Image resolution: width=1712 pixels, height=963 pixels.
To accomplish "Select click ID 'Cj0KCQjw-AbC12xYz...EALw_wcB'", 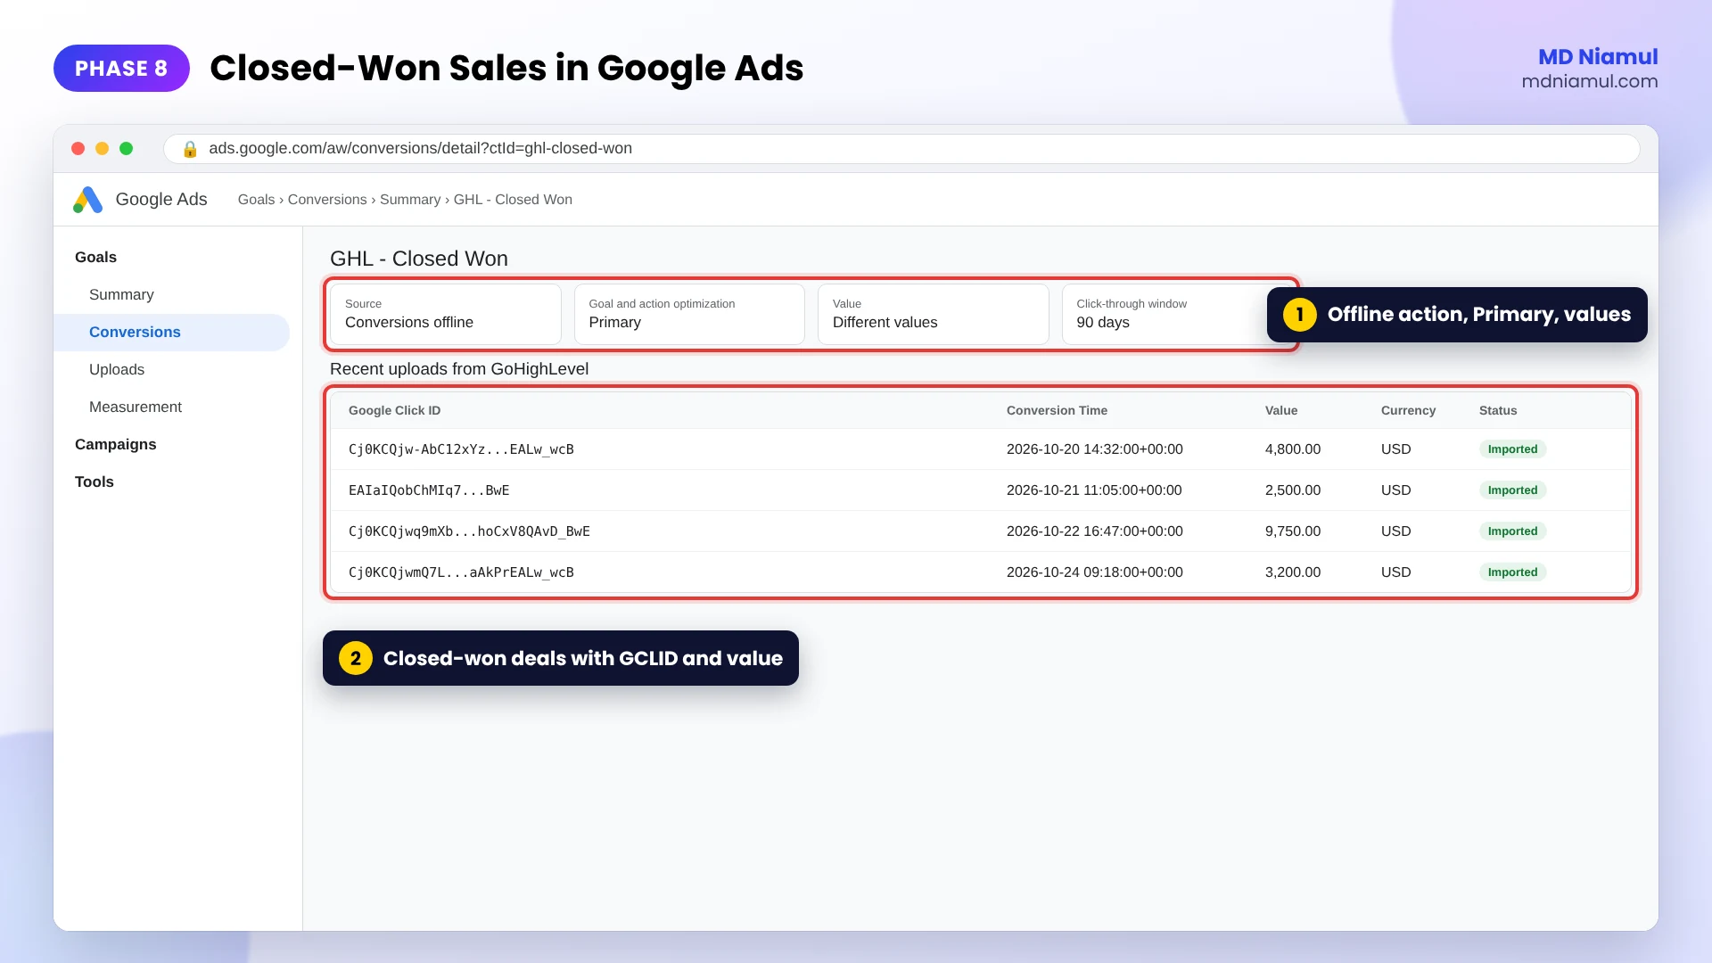I will coord(461,449).
